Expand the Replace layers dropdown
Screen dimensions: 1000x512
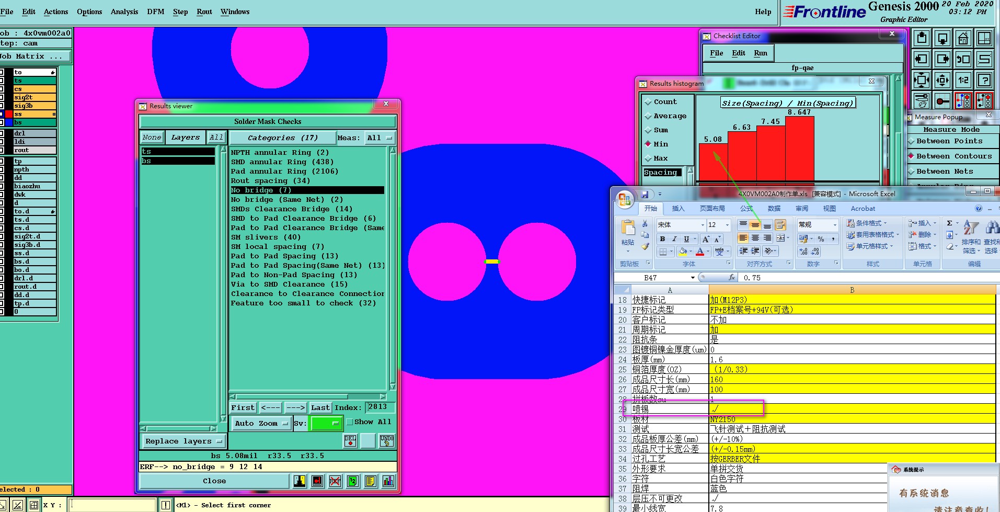183,441
